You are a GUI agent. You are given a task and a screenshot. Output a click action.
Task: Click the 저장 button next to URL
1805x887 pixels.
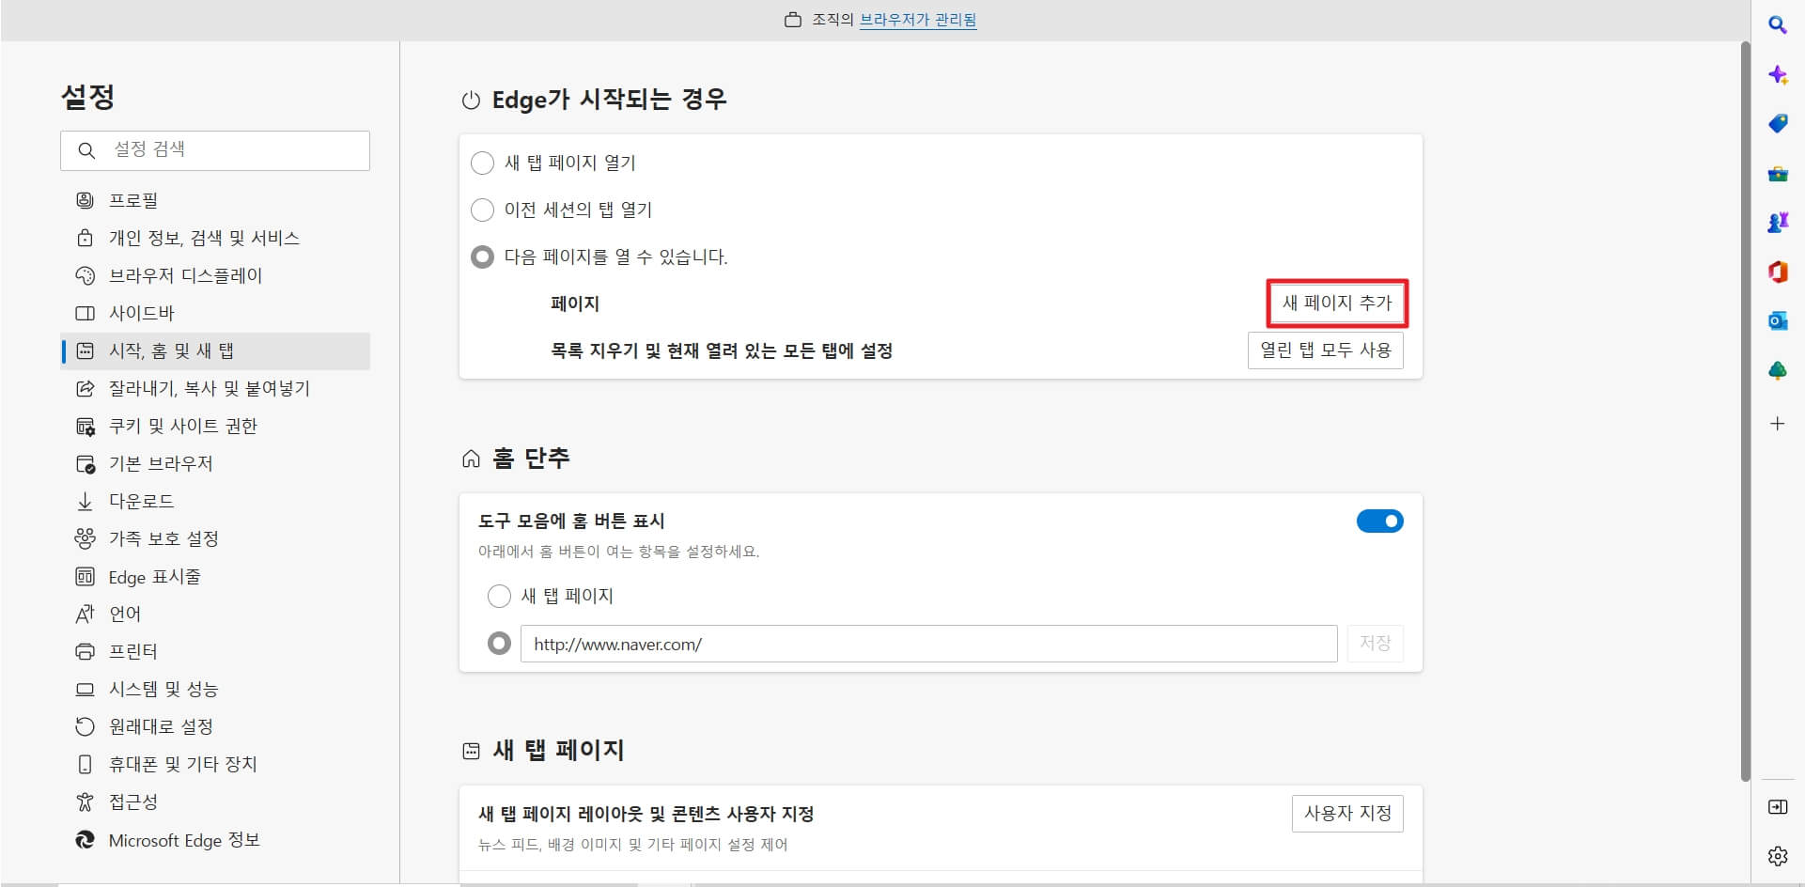(x=1375, y=644)
